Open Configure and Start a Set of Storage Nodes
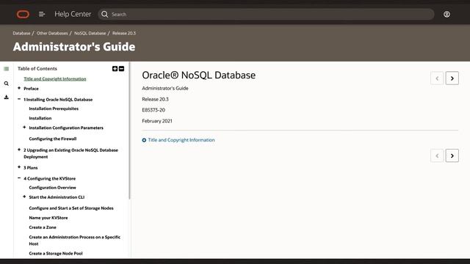Viewport: 470px width, 264px height. click(x=71, y=208)
